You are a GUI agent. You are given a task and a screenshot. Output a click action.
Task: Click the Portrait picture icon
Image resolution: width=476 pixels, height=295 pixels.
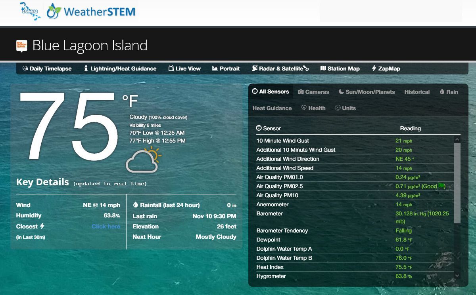tap(215, 68)
